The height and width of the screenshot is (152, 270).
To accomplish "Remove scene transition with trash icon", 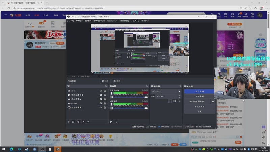I will pyautogui.click(x=175, y=101).
